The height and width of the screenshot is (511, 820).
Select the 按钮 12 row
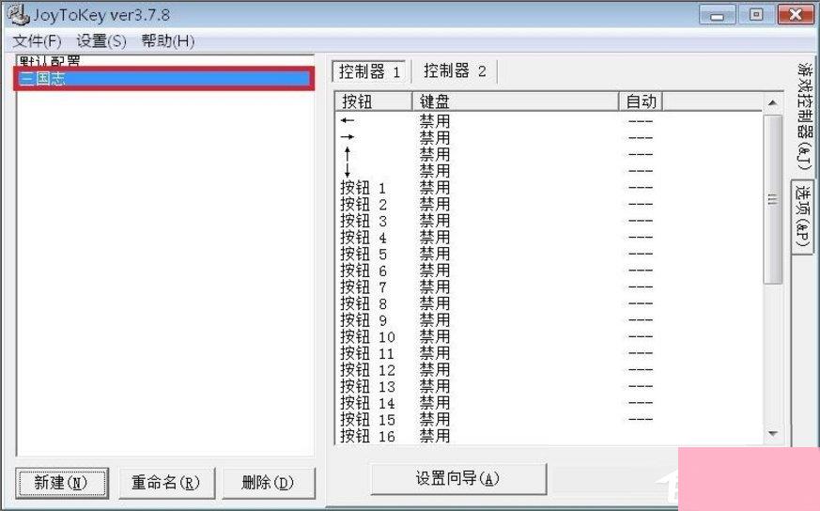(549, 370)
